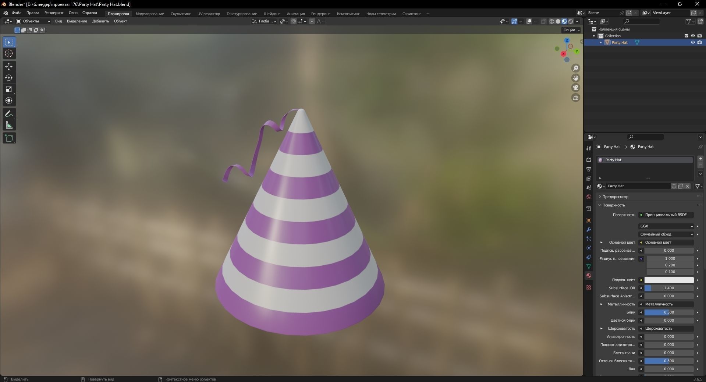Hide Party Hat object in viewport
The width and height of the screenshot is (706, 382).
coord(693,42)
